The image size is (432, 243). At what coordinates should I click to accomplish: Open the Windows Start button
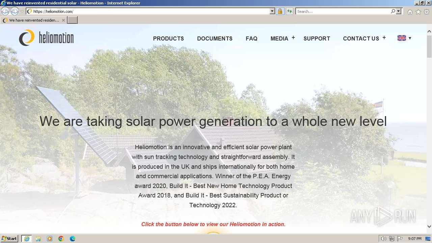coord(9,239)
